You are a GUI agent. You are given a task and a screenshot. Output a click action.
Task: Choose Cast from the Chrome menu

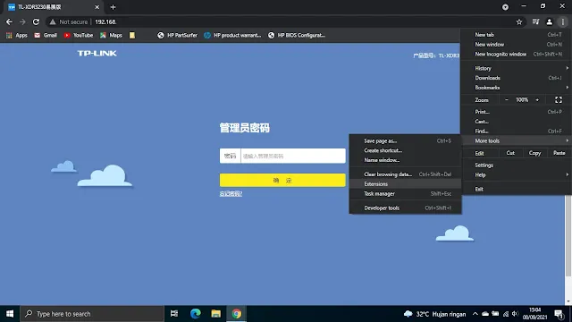(517, 122)
